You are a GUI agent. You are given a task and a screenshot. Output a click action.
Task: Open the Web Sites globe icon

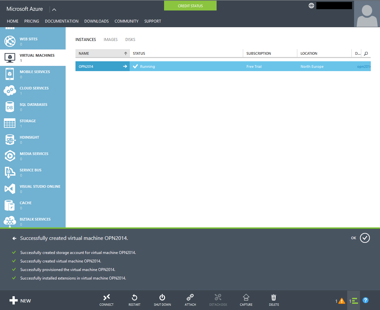tap(10, 41)
